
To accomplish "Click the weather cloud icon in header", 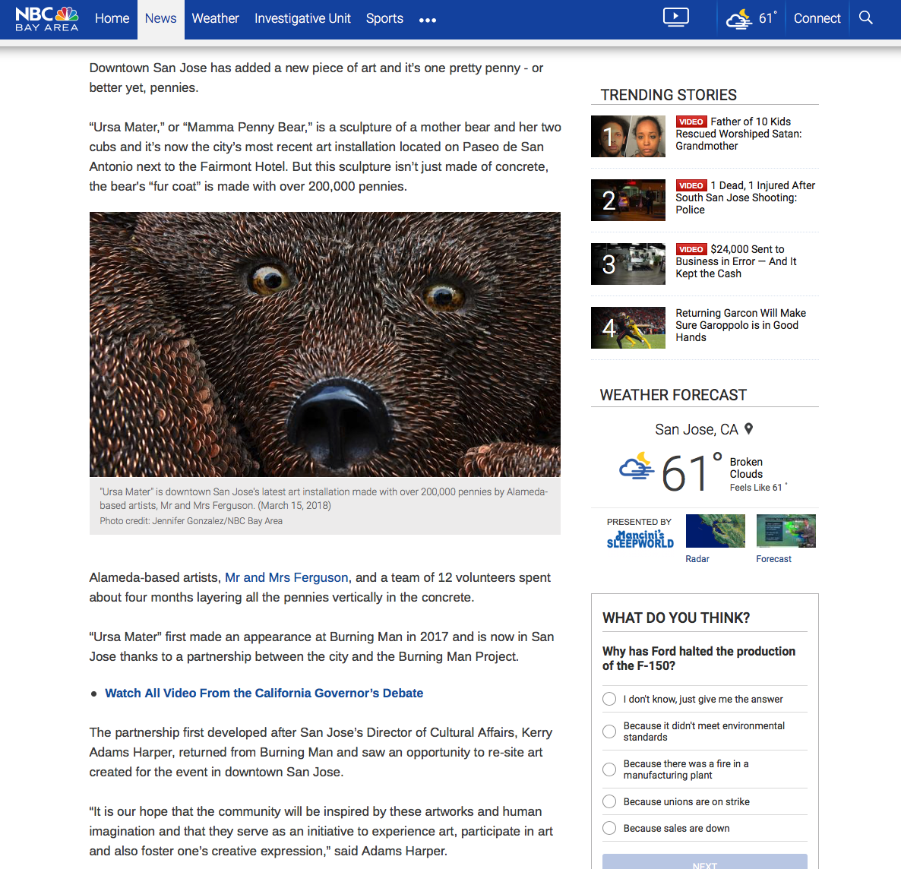I will click(x=739, y=19).
